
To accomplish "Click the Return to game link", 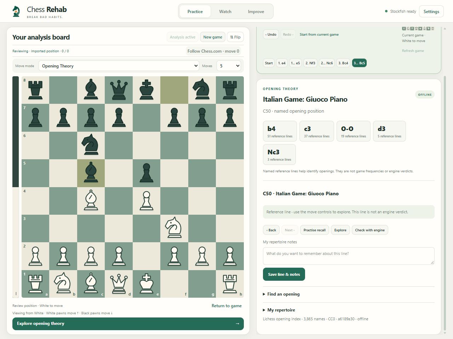I will coord(226,306).
